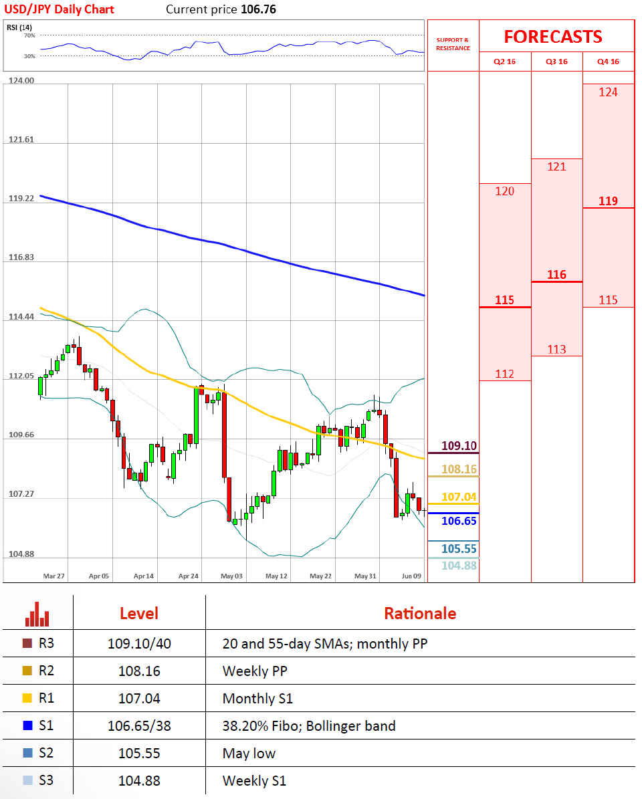The height and width of the screenshot is (799, 642).
Task: Click the 107.04 resistance level label
Action: [459, 497]
